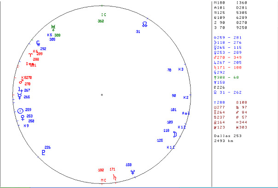
Task: Click the red Mars glyph near 270
Action: 21,82
